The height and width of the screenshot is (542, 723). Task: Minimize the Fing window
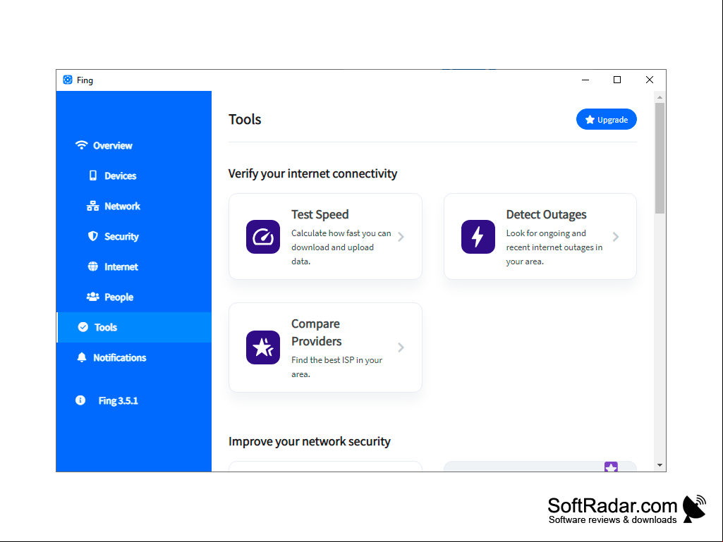point(585,80)
